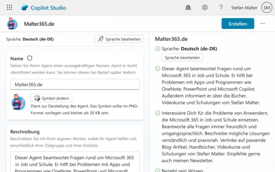
Task: Open the app launcher grid
Action: coord(9,7)
